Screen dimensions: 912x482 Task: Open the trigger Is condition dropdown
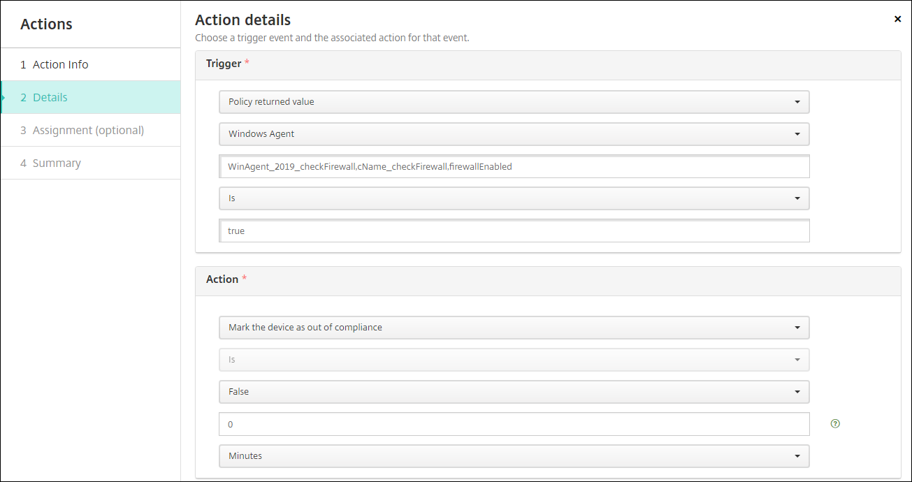[514, 198]
